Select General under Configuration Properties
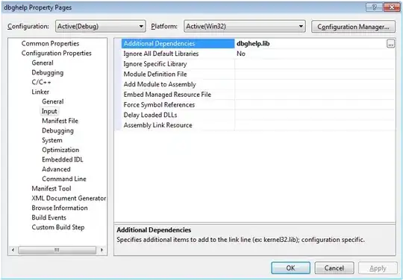This screenshot has height=280, width=403. tap(43, 63)
